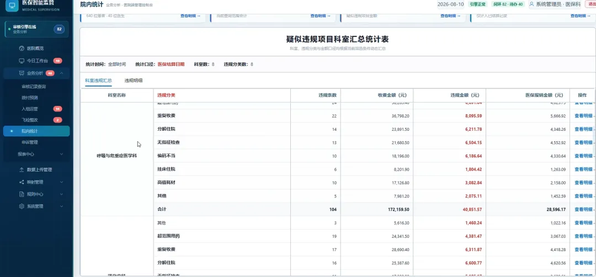Image resolution: width=596 pixels, height=277 pixels.
Task: Click the 医保结算日期 statistic basis value
Action: pyautogui.click(x=171, y=64)
